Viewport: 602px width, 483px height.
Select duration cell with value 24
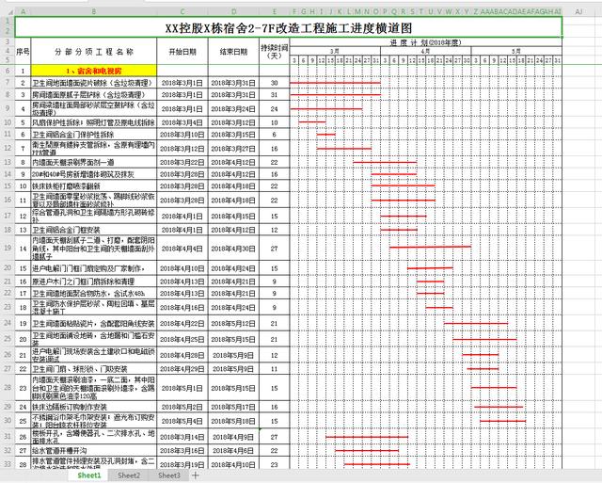point(275,108)
